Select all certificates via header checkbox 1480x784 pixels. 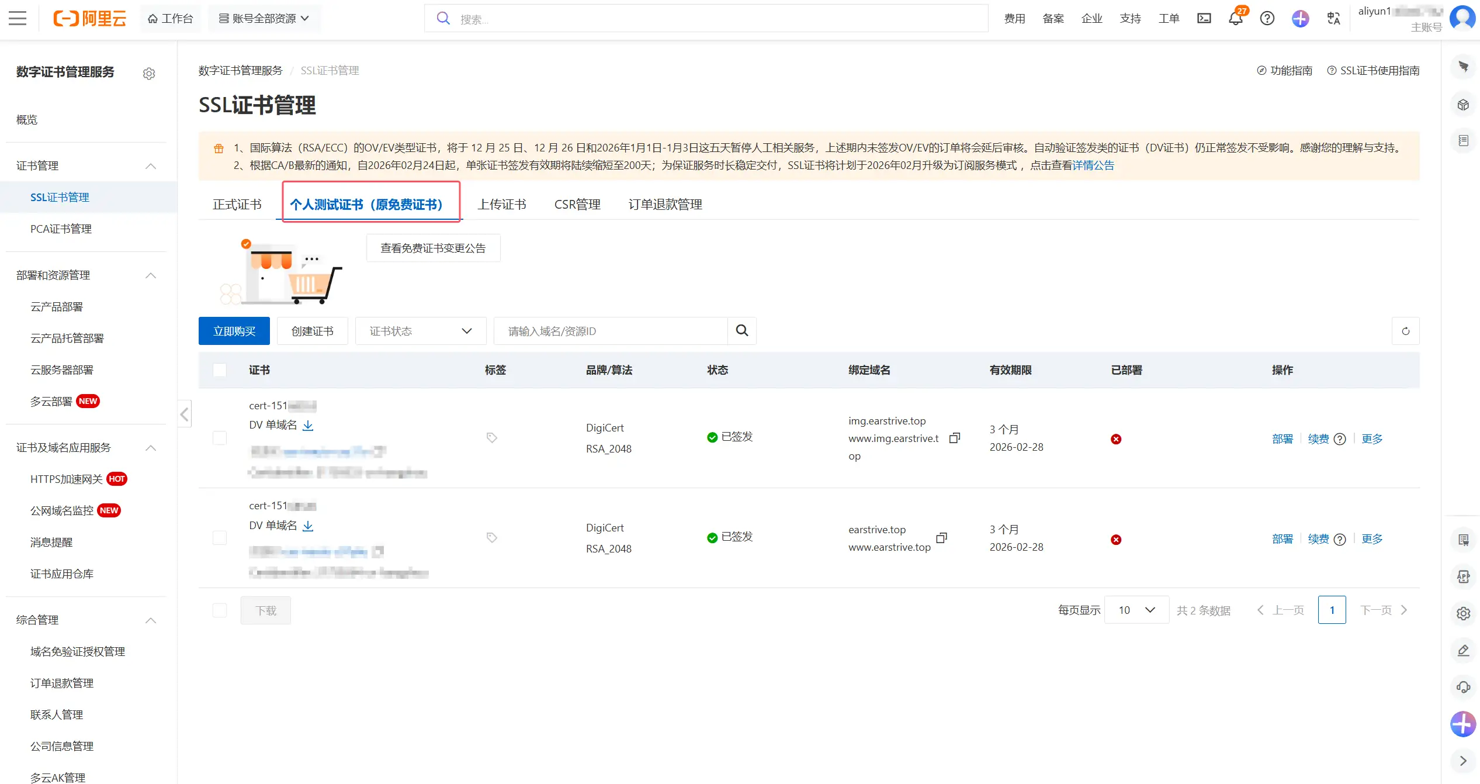[x=220, y=370]
